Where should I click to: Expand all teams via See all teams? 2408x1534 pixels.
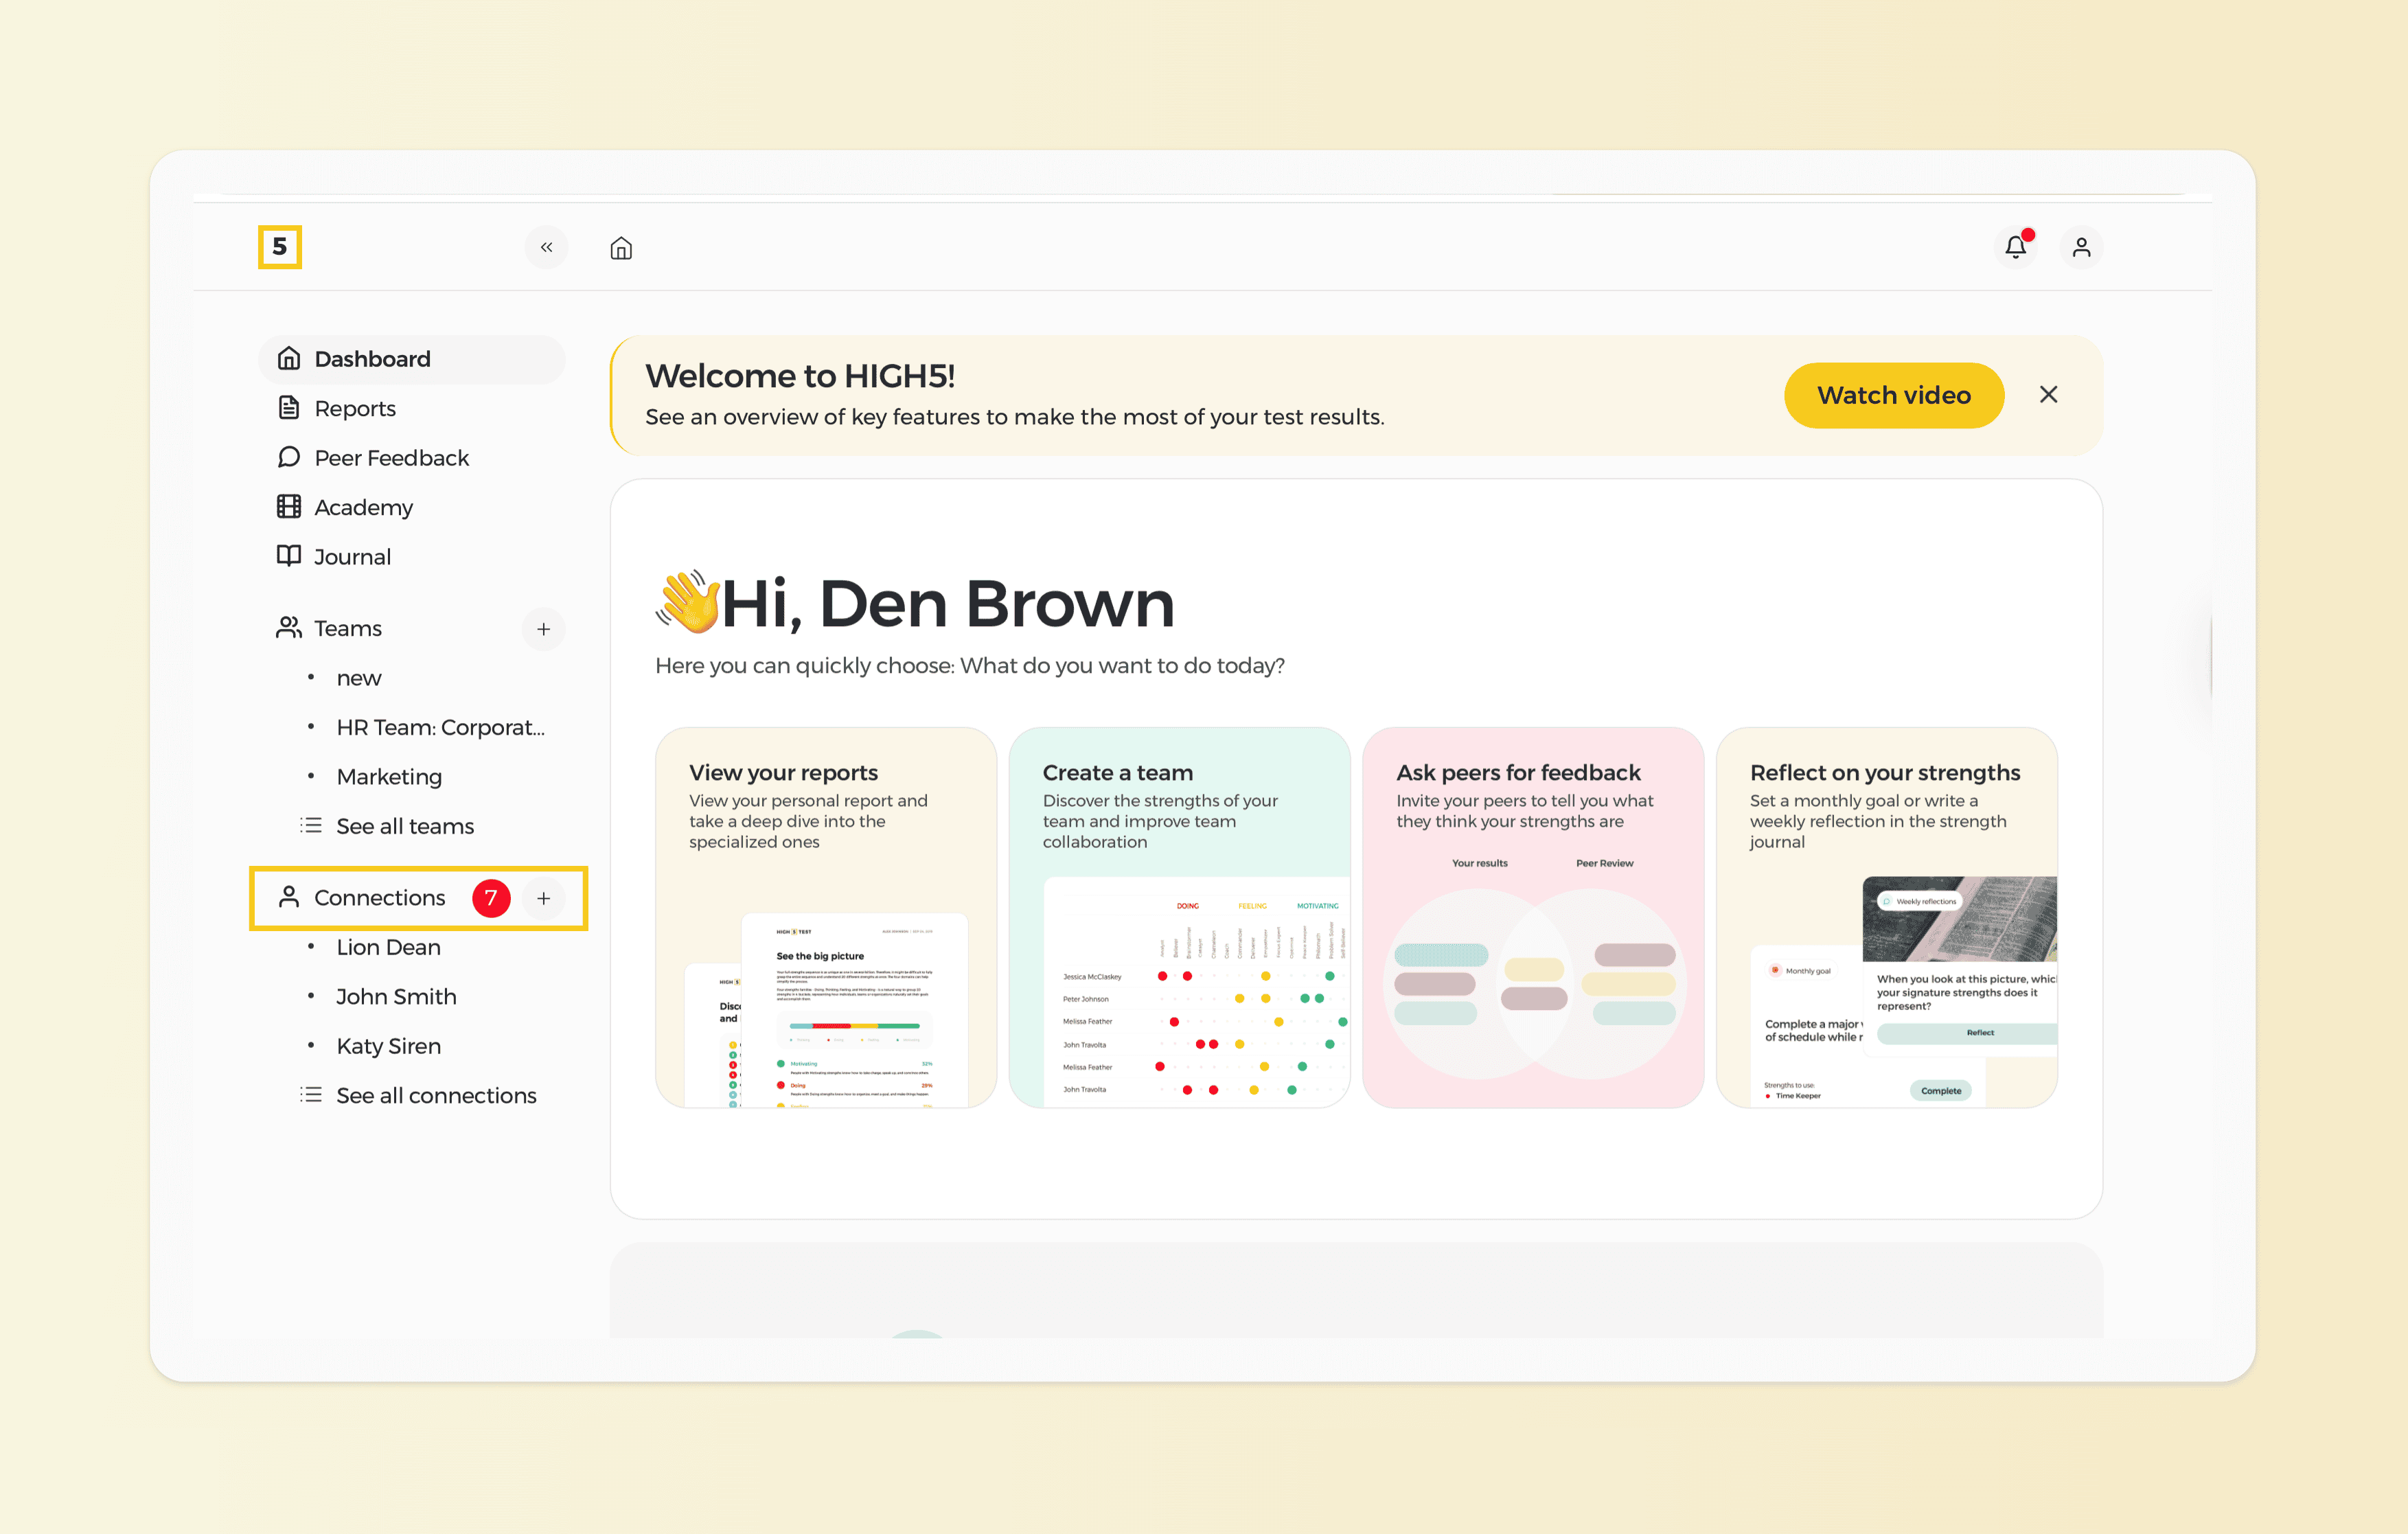[405, 826]
